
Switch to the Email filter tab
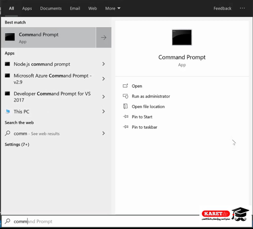tap(75, 8)
